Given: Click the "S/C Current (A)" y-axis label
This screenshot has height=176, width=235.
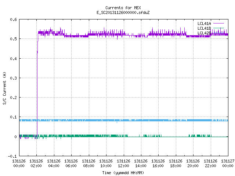Looking at the screenshot, I should (x=5, y=88).
